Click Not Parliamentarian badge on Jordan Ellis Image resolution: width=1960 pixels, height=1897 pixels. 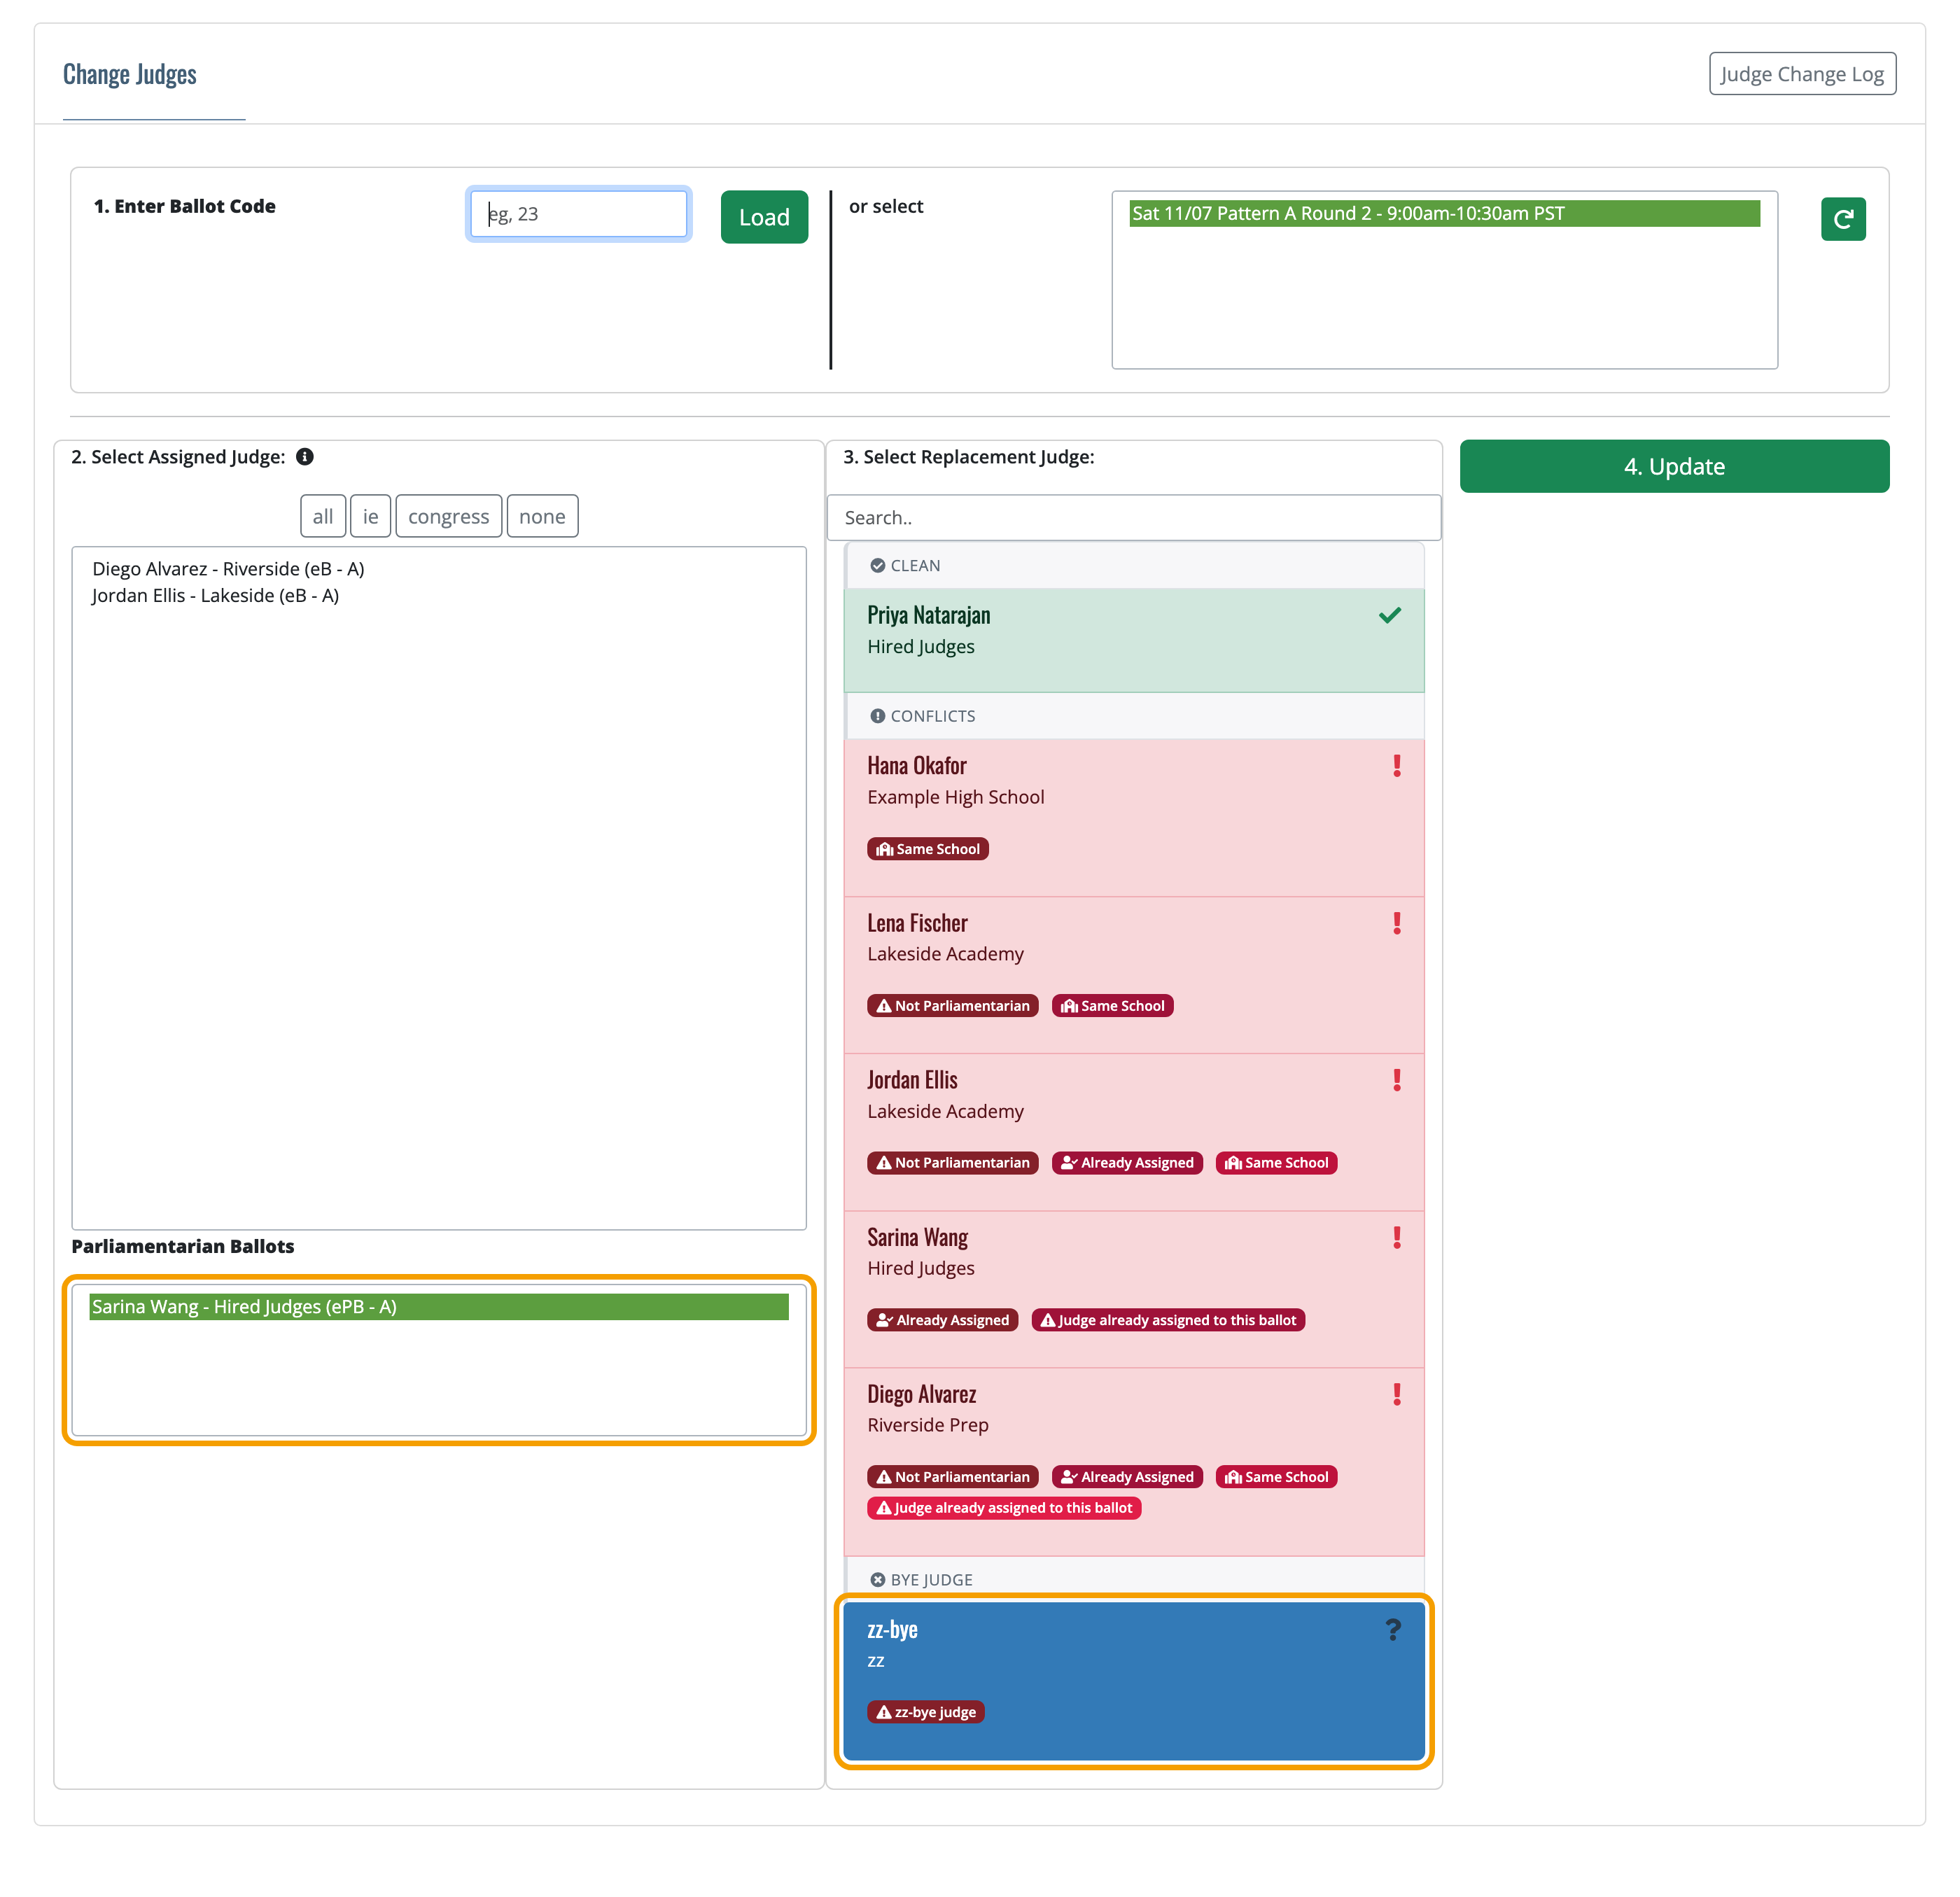952,1163
